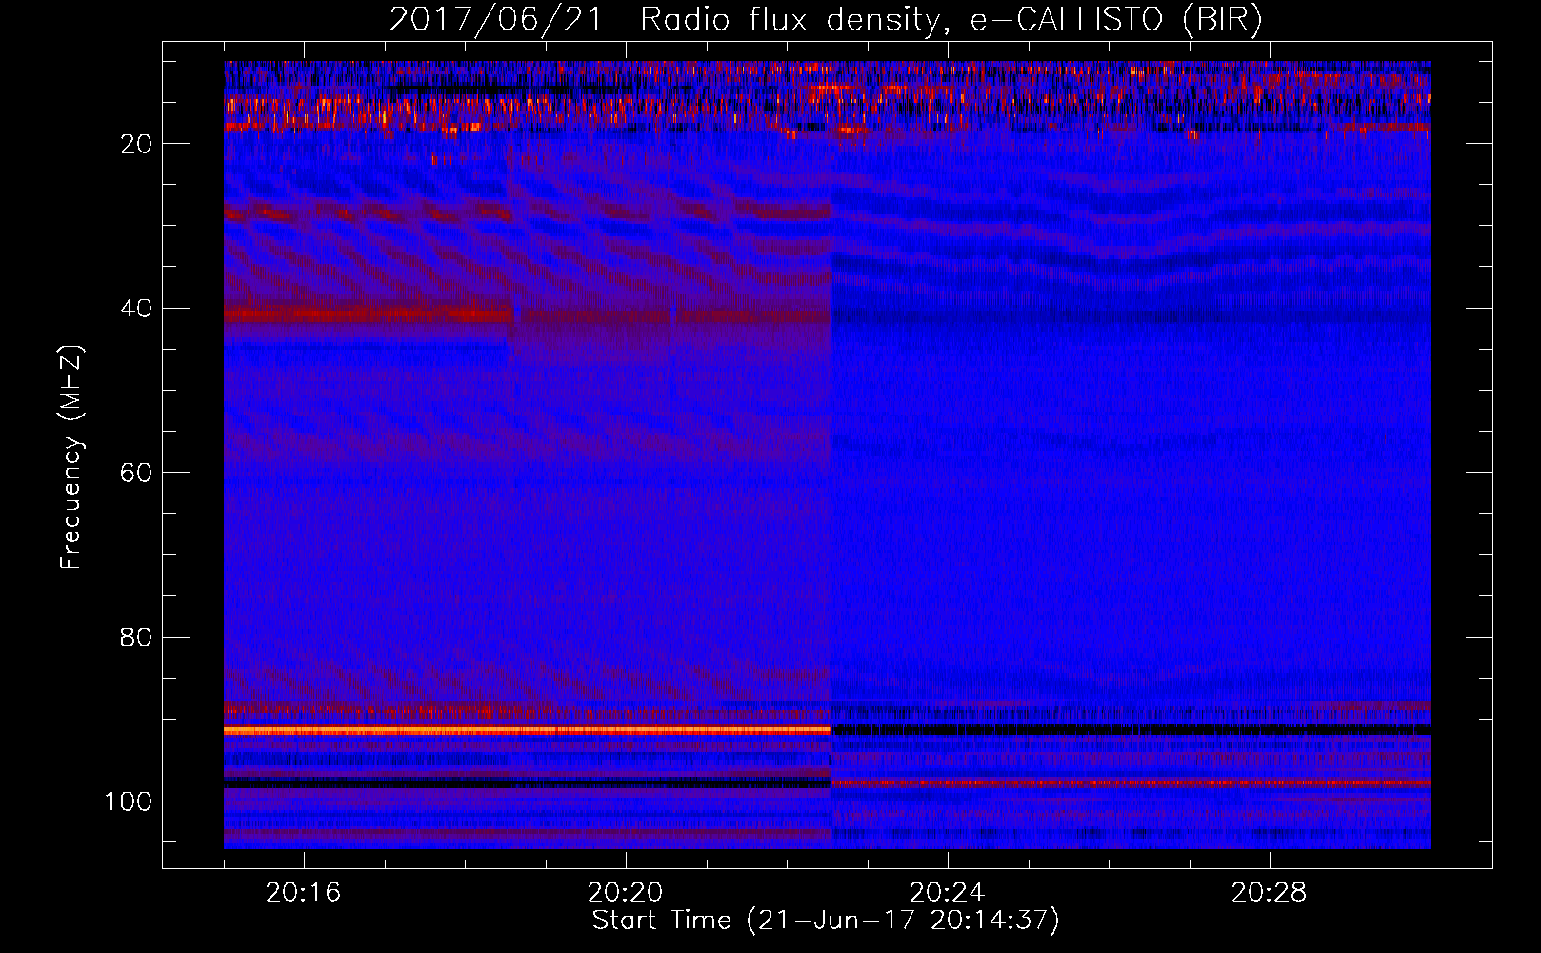The width and height of the screenshot is (1541, 953).
Task: Click the bright yellow emission band near 91 MHz
Action: 528,730
